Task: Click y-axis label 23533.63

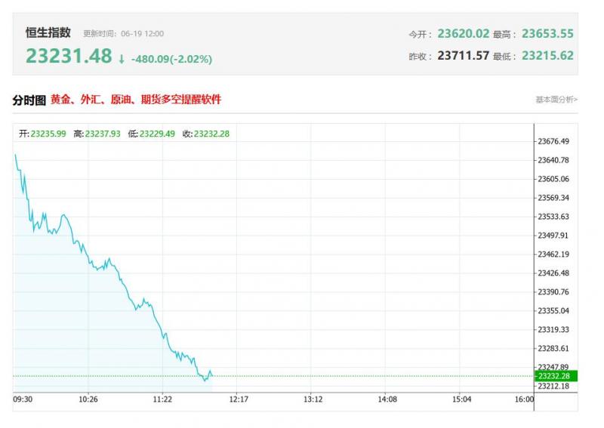Action: pos(553,217)
